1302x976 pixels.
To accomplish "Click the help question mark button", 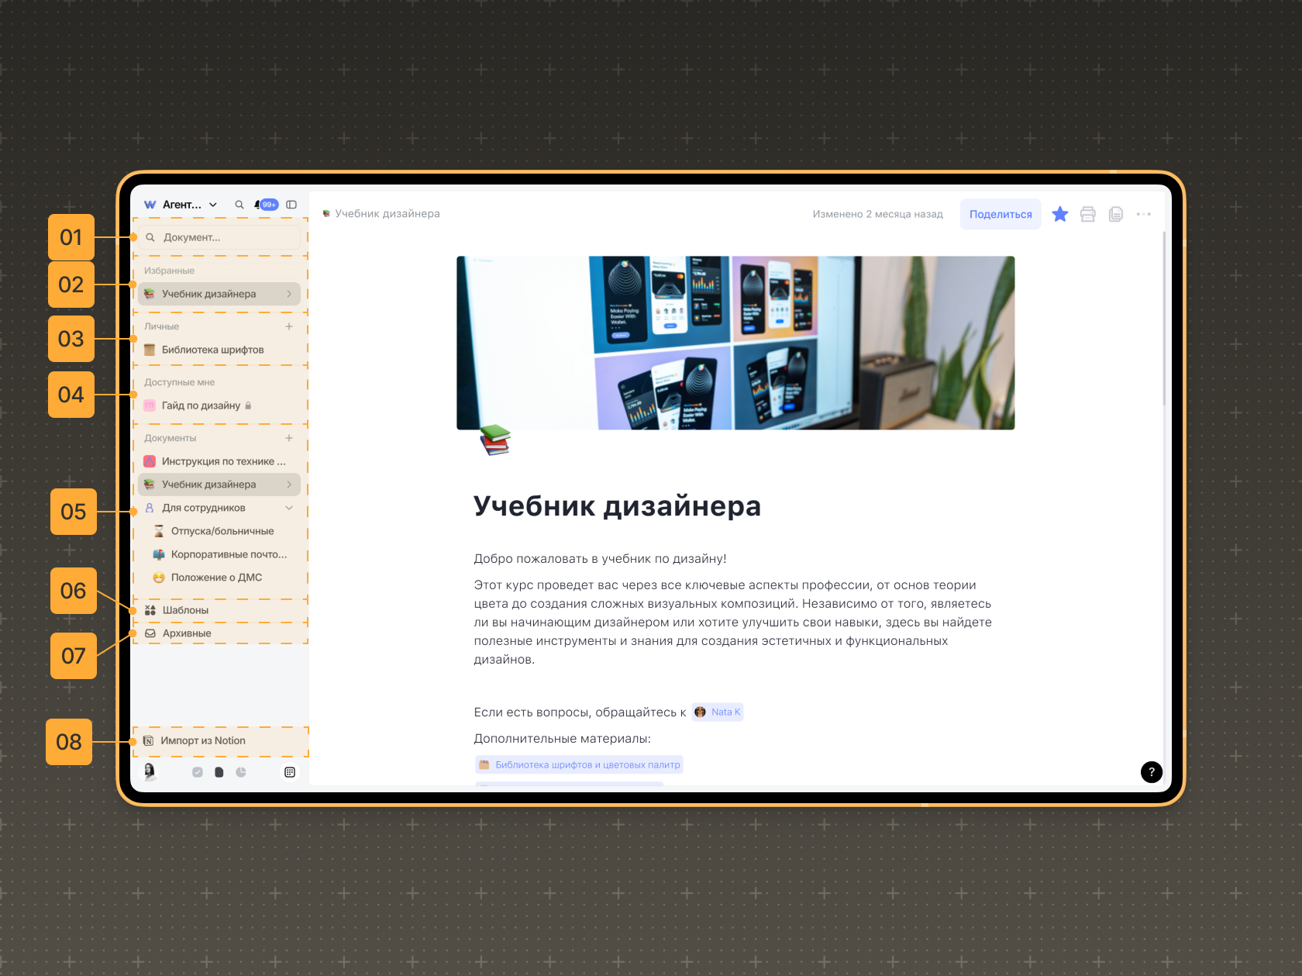I will (x=1151, y=771).
